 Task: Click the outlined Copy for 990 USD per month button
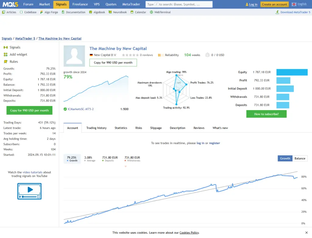113,62
